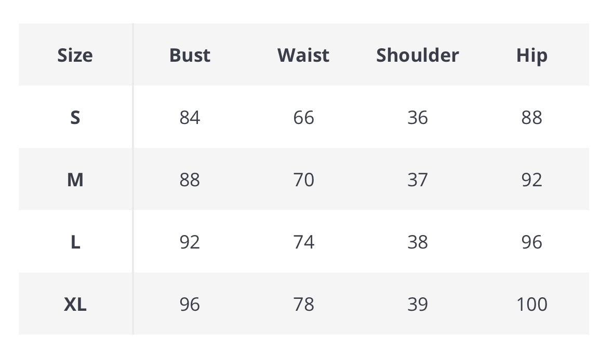Select the XL size row label
The height and width of the screenshot is (344, 600).
tap(75, 305)
